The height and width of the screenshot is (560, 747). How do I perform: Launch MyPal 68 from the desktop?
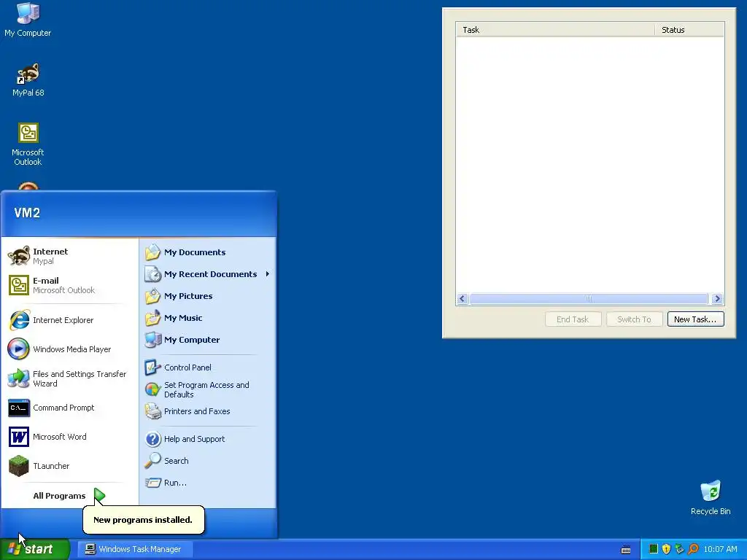[x=28, y=79]
